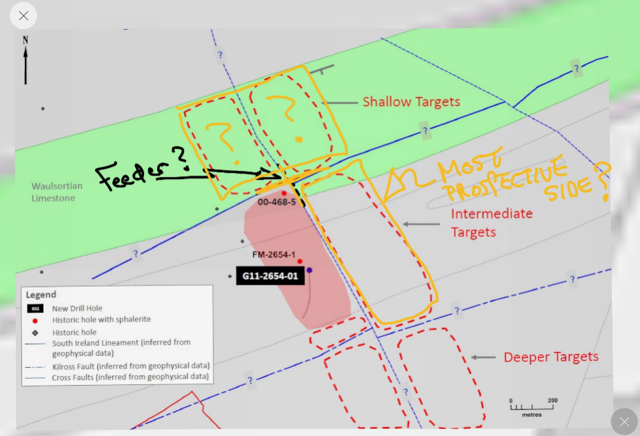This screenshot has width=640, height=436.
Task: Click the red dot legend symbol for sphalerite
Action: click(x=35, y=320)
